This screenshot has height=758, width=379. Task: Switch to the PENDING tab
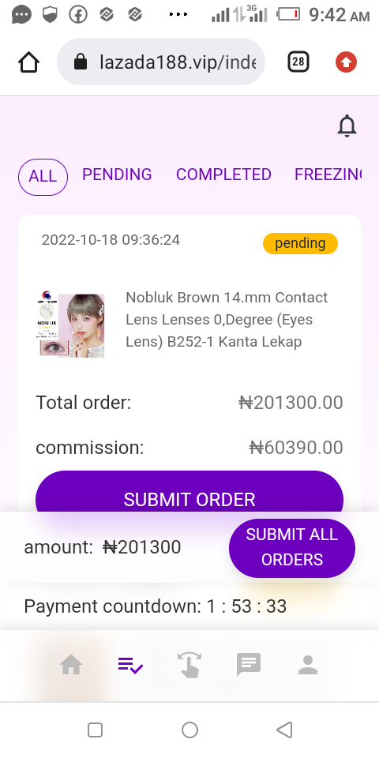[x=117, y=174]
